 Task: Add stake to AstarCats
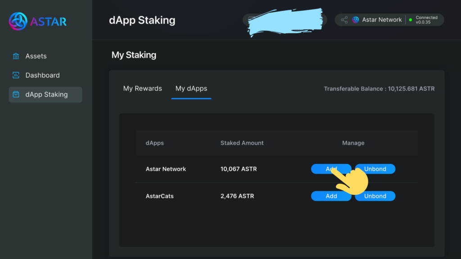(331, 196)
